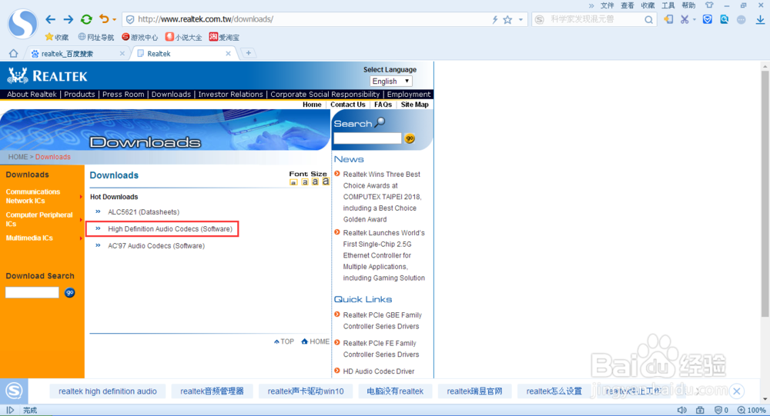This screenshot has height=416, width=770.
Task: Click the search magnifier in browser search box
Action: [648, 20]
